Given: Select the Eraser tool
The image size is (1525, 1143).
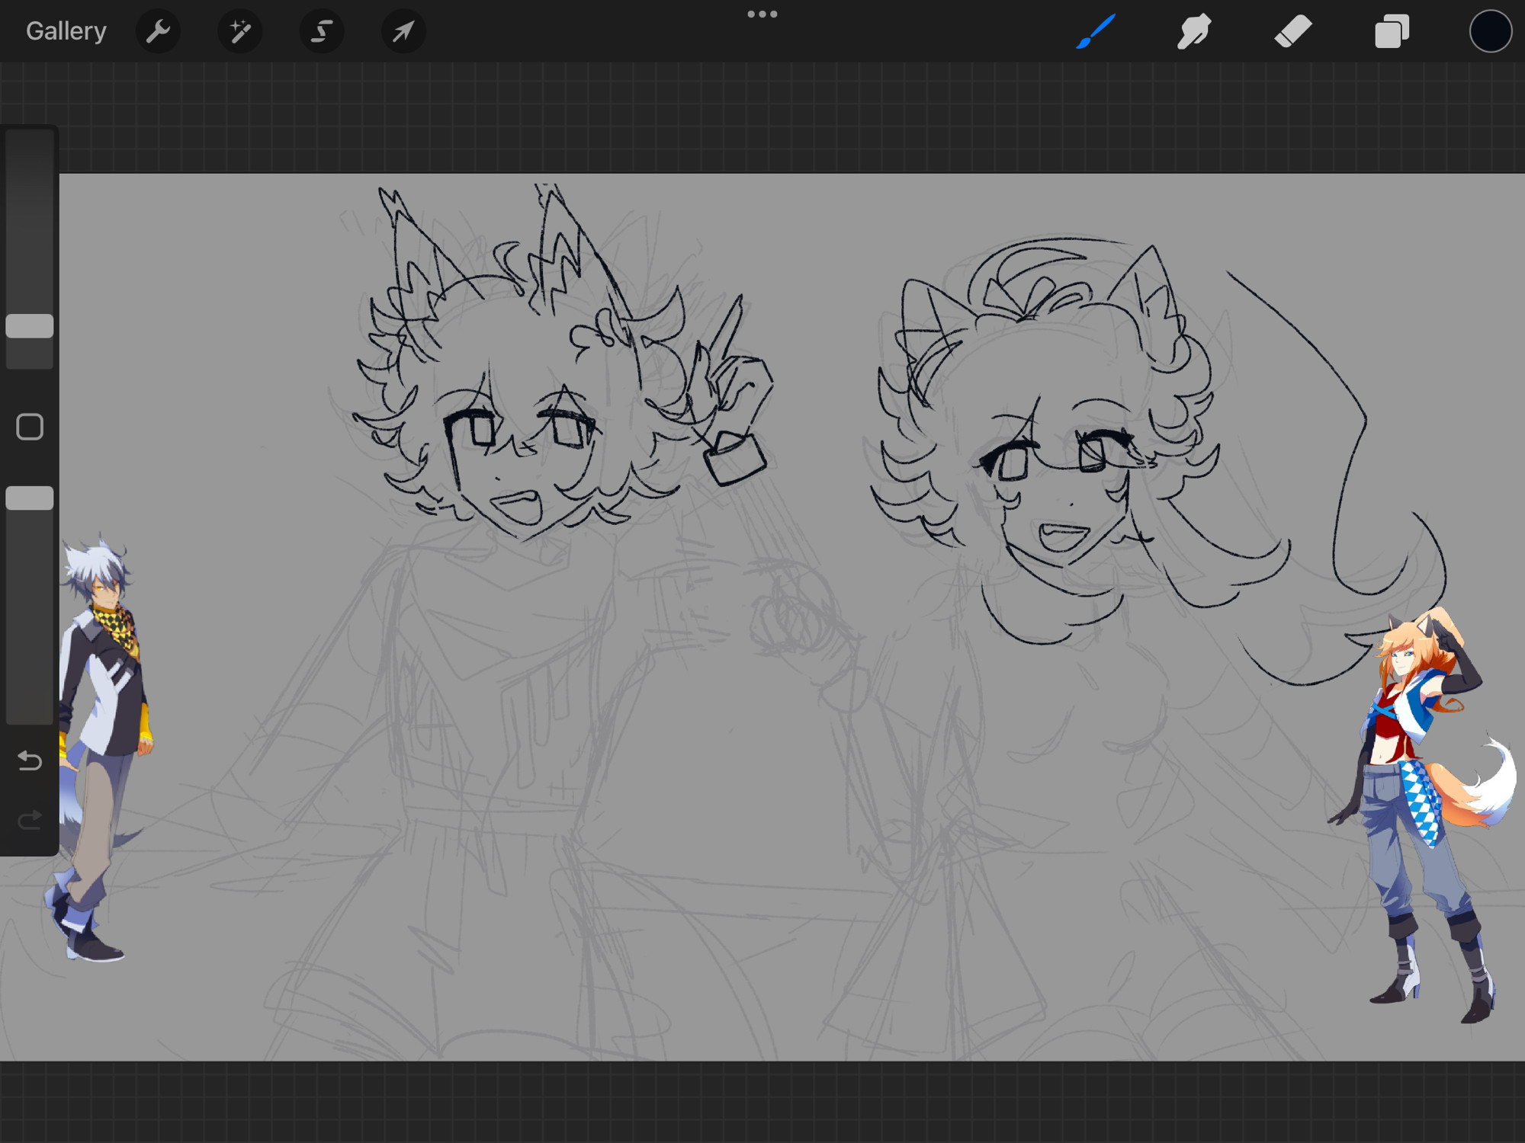Looking at the screenshot, I should click(1293, 31).
